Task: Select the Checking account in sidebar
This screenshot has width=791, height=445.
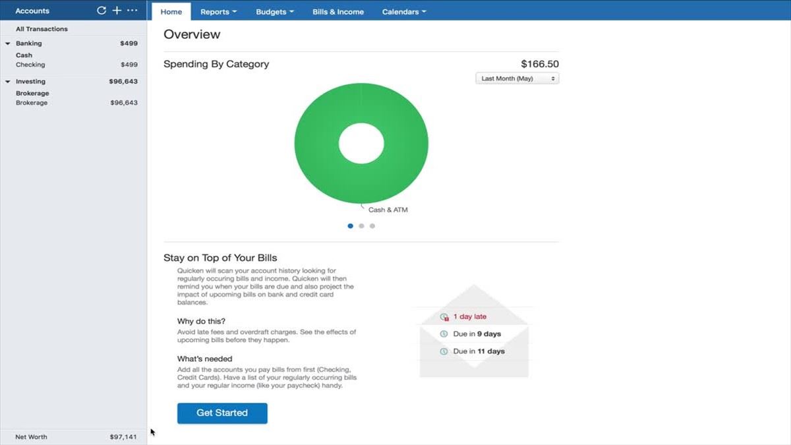Action: pyautogui.click(x=30, y=65)
